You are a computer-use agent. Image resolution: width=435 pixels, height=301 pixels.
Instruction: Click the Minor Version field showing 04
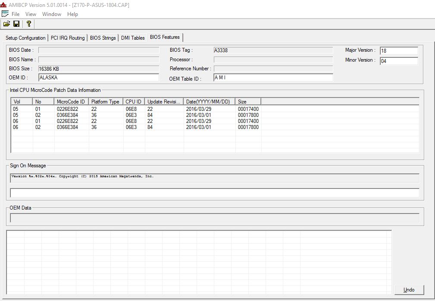coord(399,61)
